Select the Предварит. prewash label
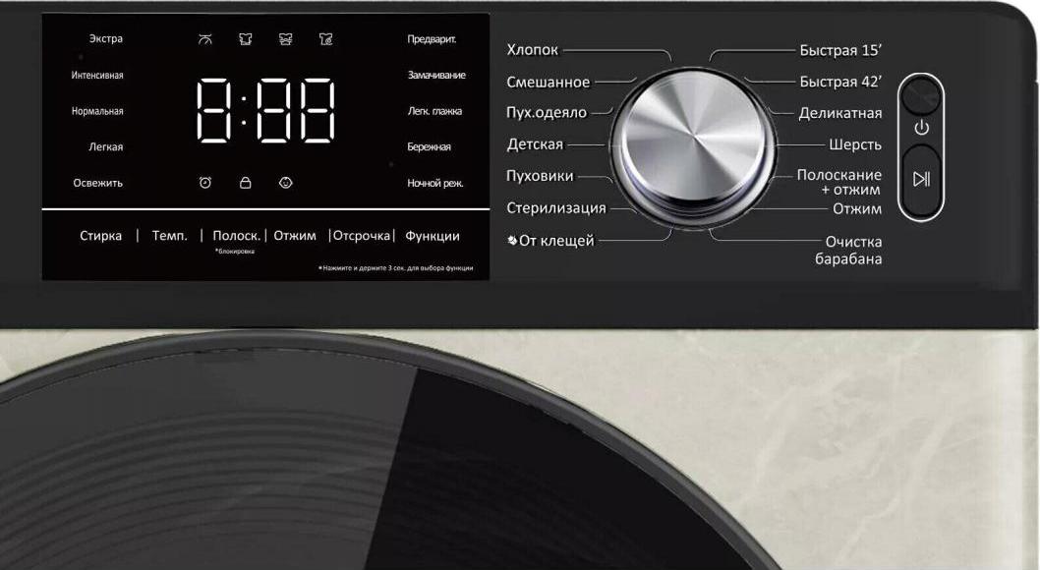Screen dimensions: 1040x570 pos(432,39)
